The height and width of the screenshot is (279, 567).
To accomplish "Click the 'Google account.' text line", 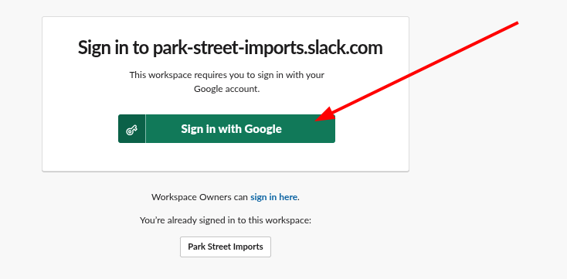I will (x=227, y=89).
